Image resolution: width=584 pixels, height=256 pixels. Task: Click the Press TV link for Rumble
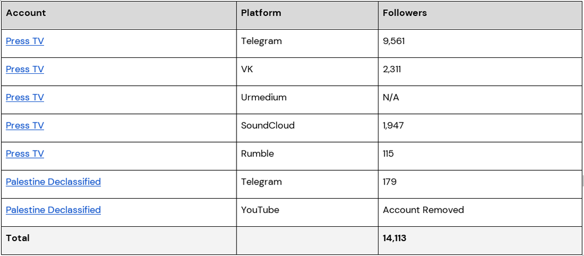pos(25,153)
